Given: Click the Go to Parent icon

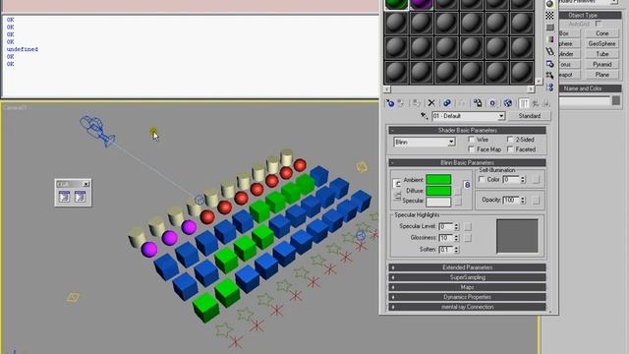Looking at the screenshot, I should [536, 103].
